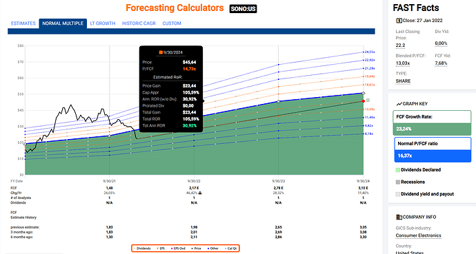The image size is (476, 254).
Task: Click the Price $45,64 value in tooltip
Action: point(190,62)
